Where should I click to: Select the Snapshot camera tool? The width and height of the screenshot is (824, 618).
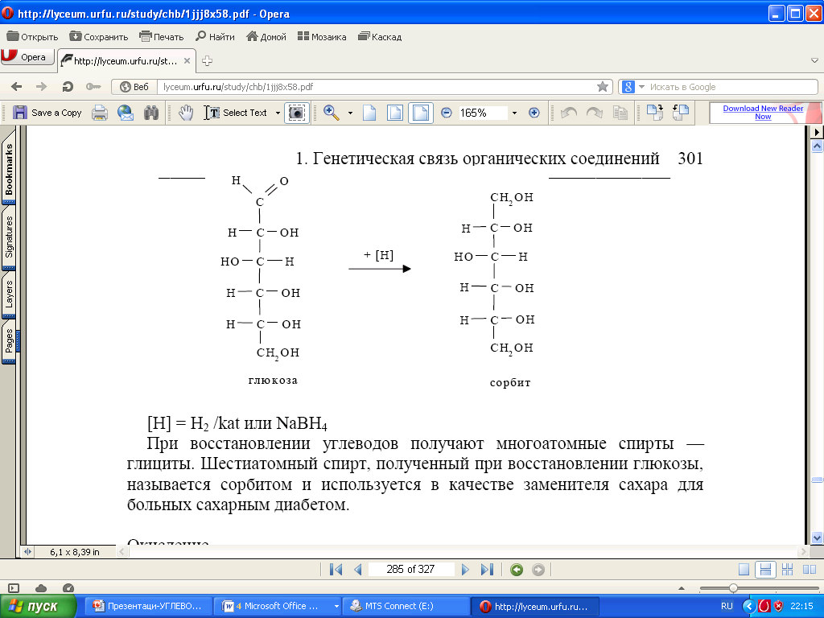[x=297, y=113]
